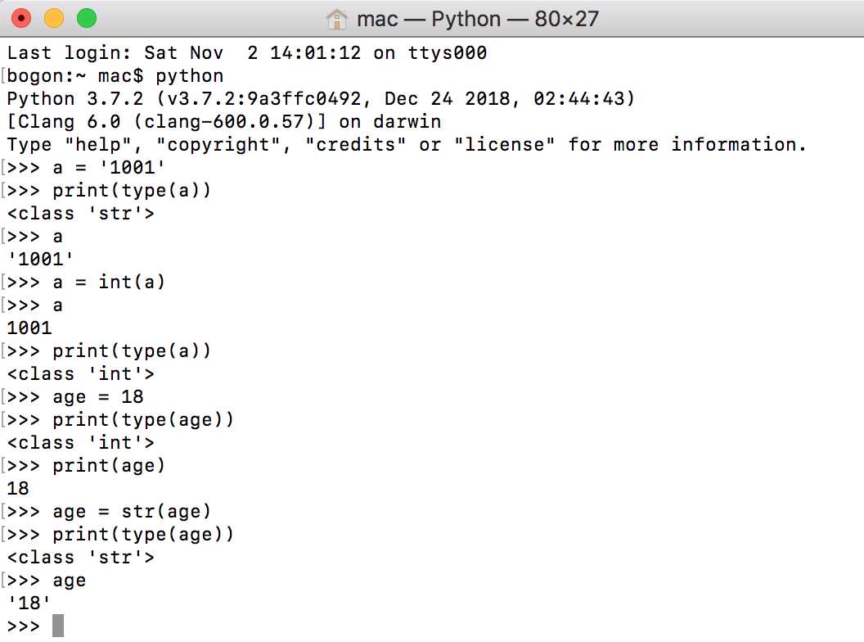Click the '18' string output line
This screenshot has height=642, width=864.
pyautogui.click(x=29, y=603)
